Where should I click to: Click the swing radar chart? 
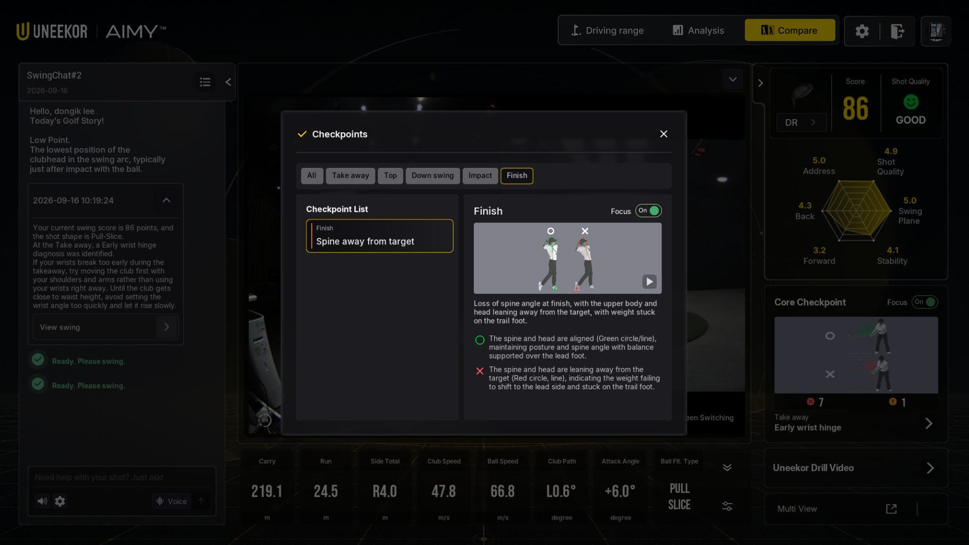coord(856,211)
